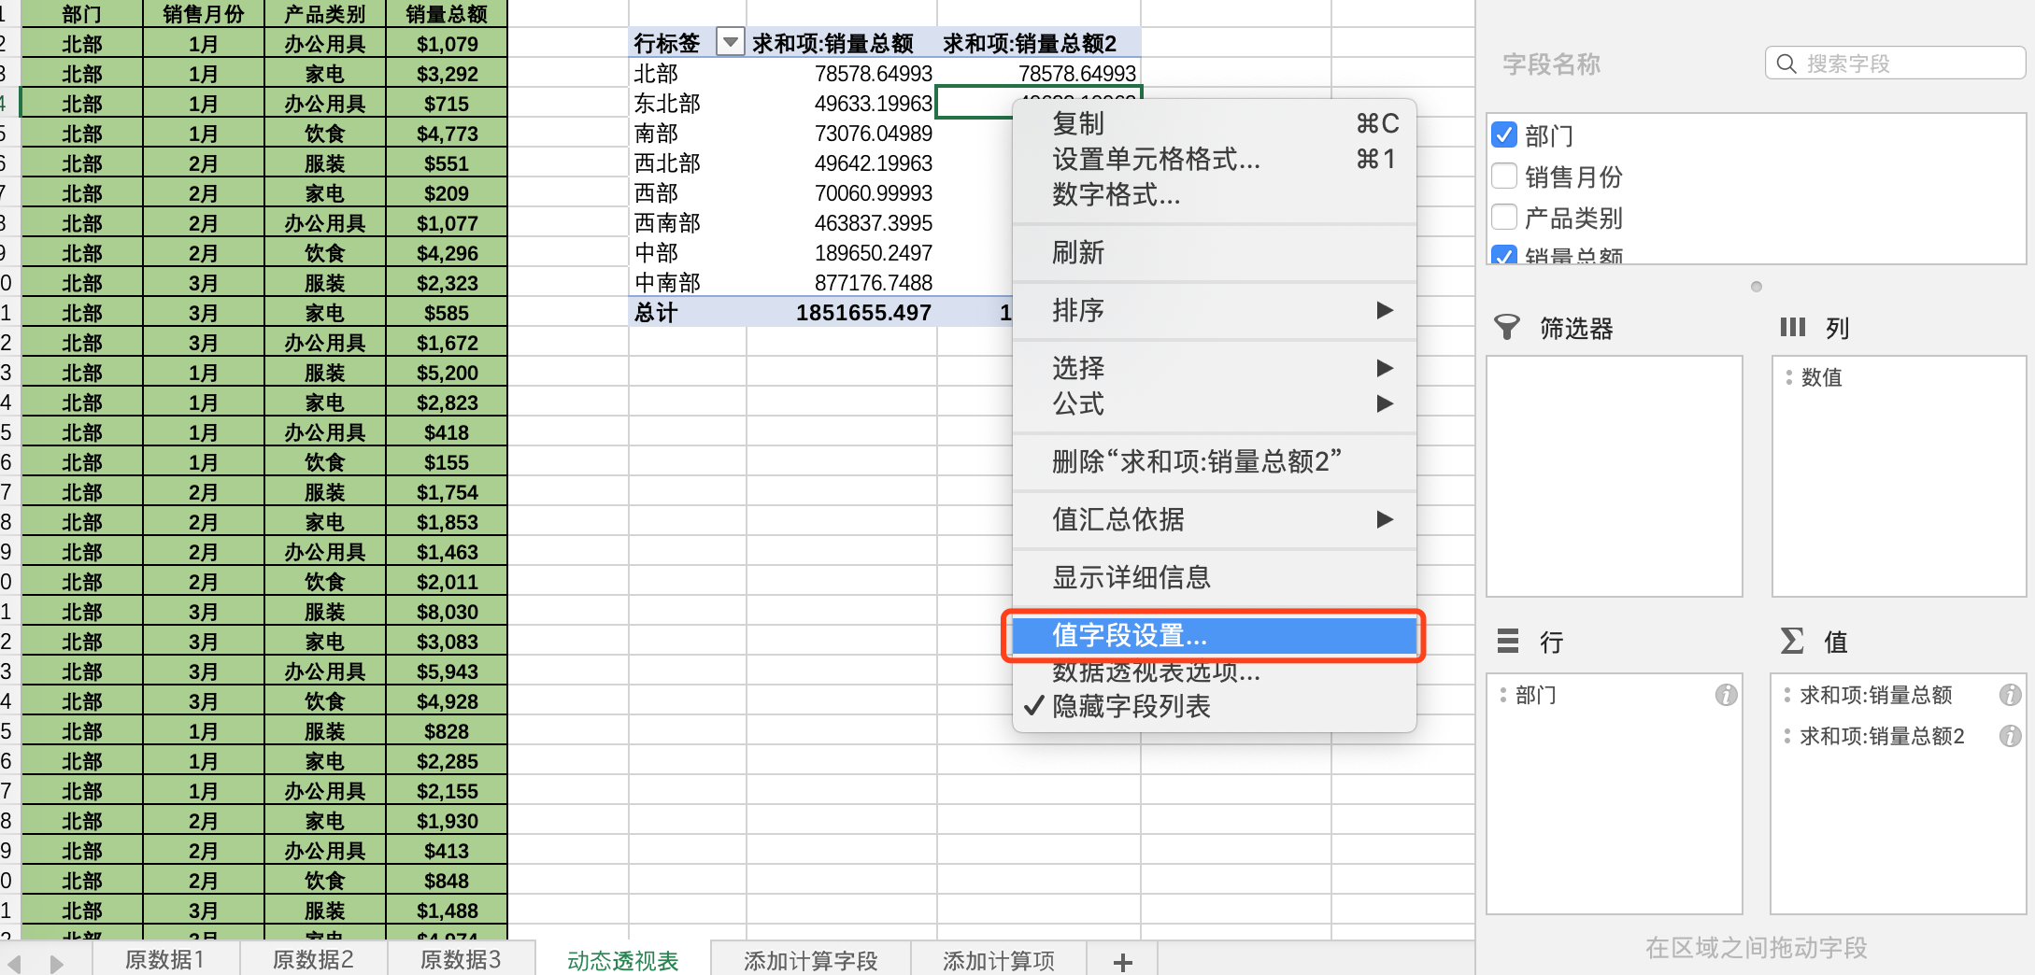Go to next sheet tab arrow
2035x975 pixels.
(56, 963)
